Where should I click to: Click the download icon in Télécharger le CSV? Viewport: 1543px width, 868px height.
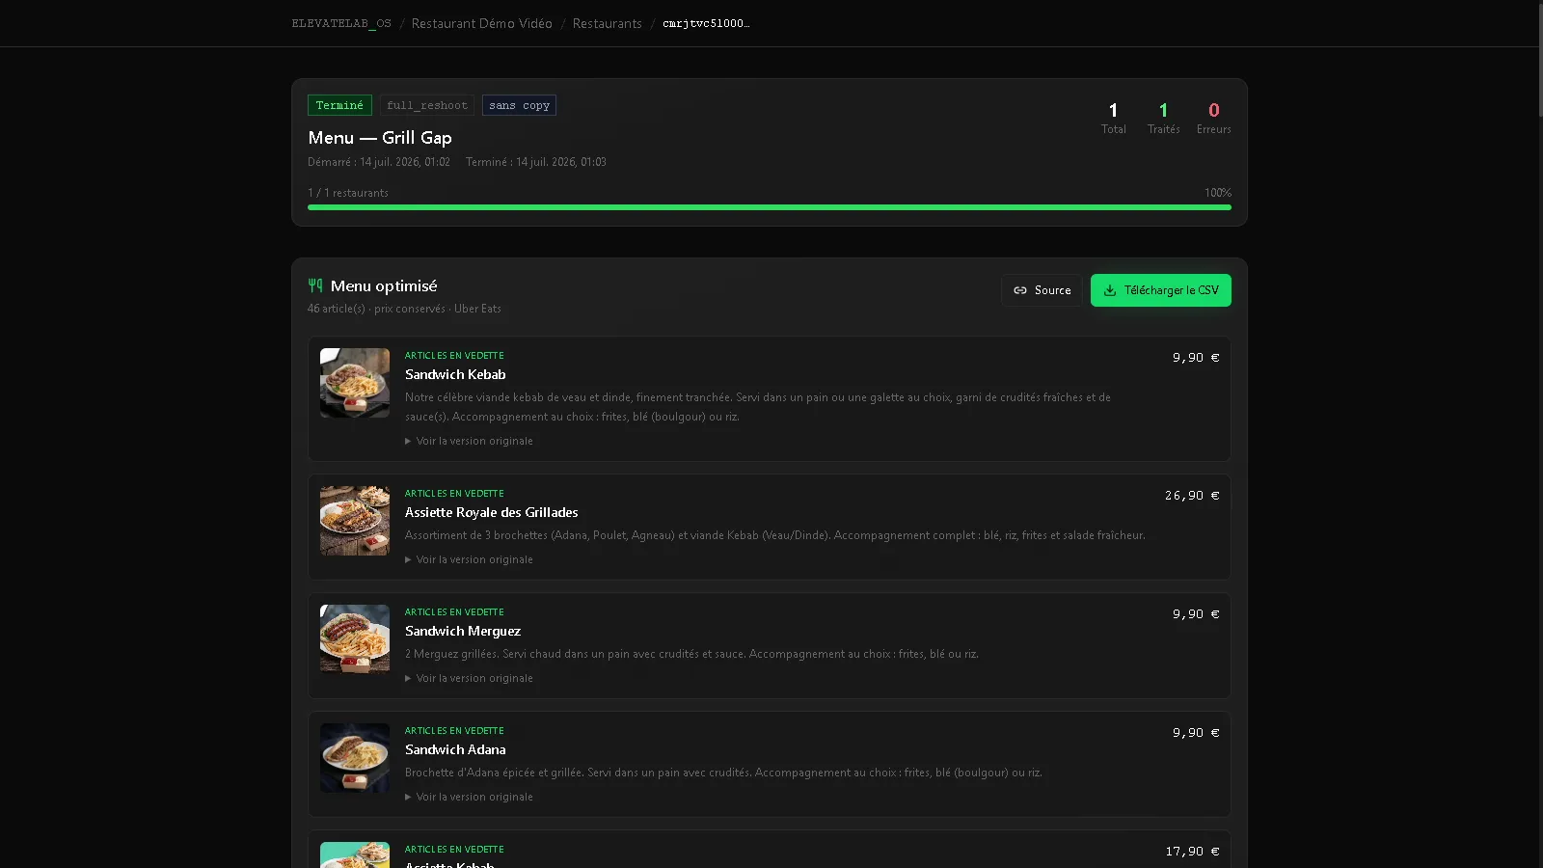click(x=1110, y=290)
